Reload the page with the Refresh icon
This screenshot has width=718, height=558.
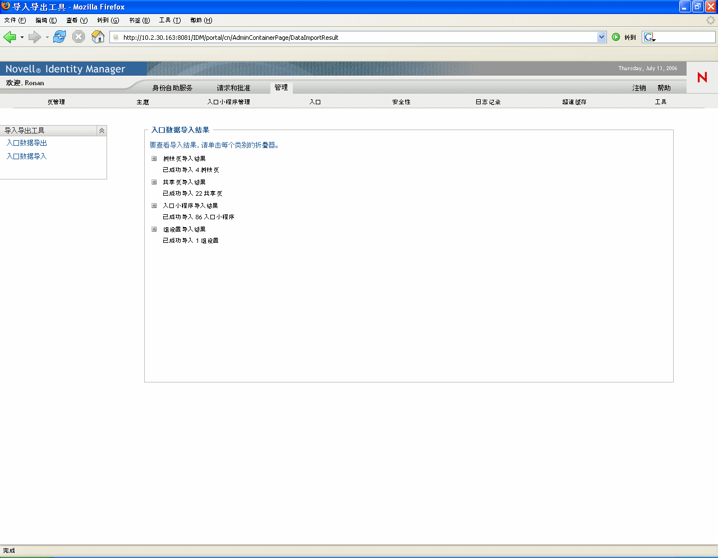pos(59,37)
